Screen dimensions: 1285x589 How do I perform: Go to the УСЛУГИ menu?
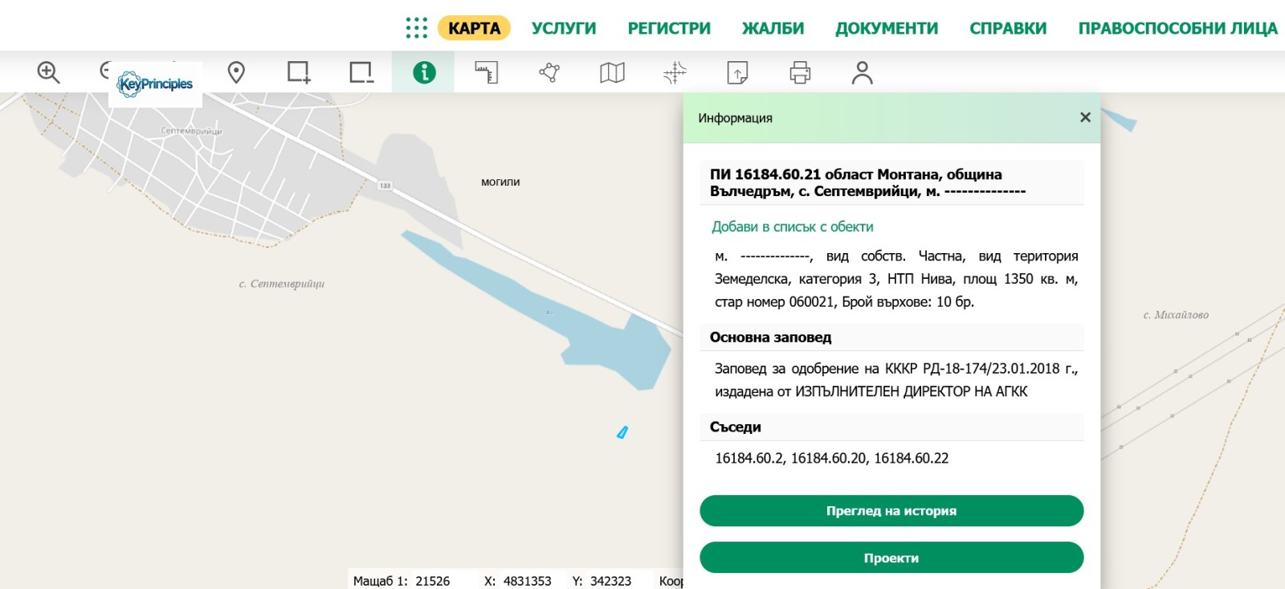click(x=564, y=28)
